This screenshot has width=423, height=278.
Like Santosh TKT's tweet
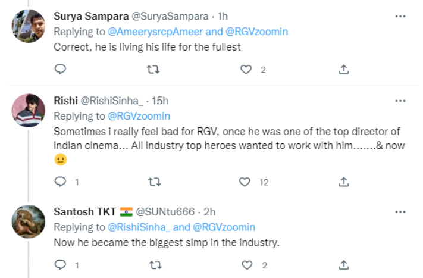tap(246, 264)
